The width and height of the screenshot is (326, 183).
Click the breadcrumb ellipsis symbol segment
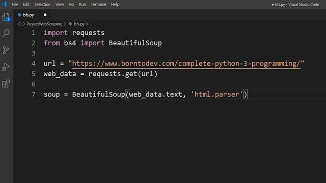pos(91,24)
